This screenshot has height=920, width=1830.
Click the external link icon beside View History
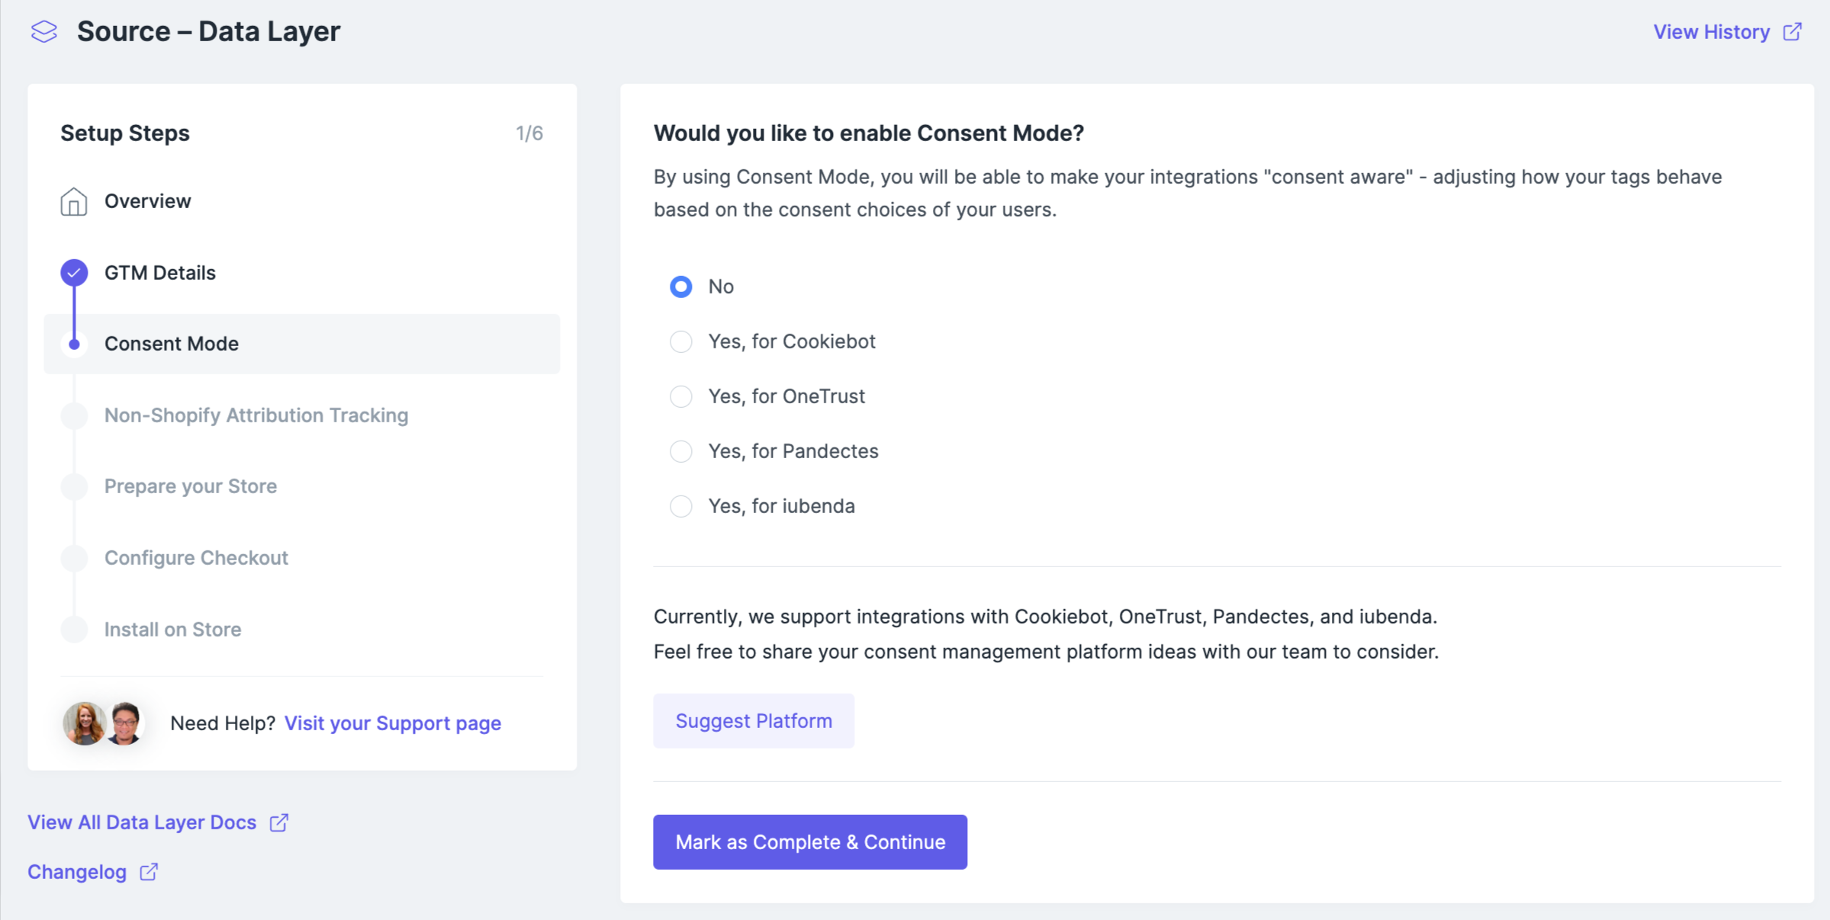coord(1793,32)
